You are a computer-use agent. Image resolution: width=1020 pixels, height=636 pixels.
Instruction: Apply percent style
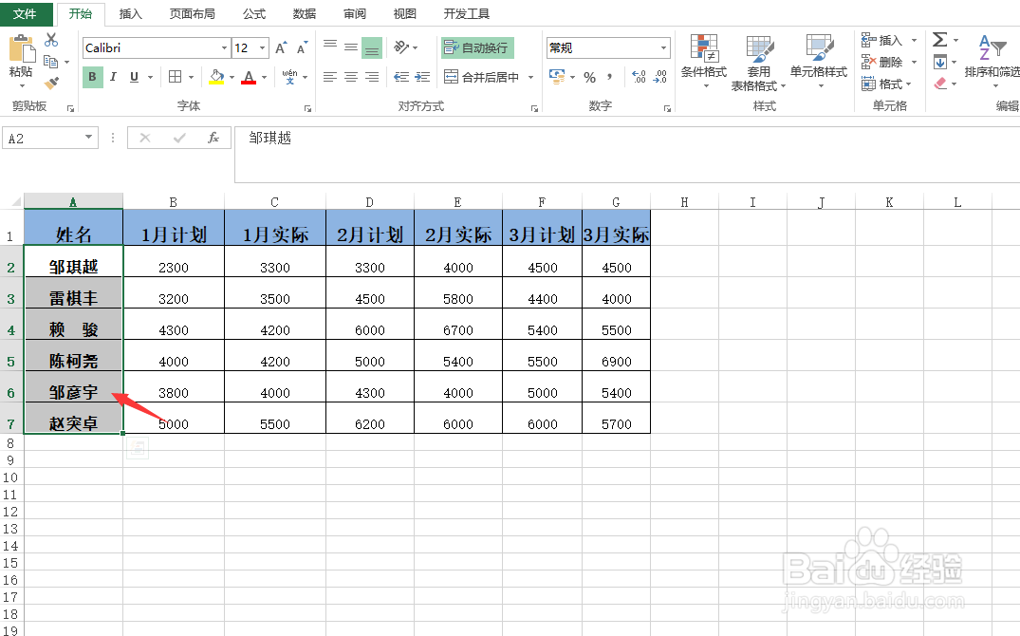pos(589,78)
